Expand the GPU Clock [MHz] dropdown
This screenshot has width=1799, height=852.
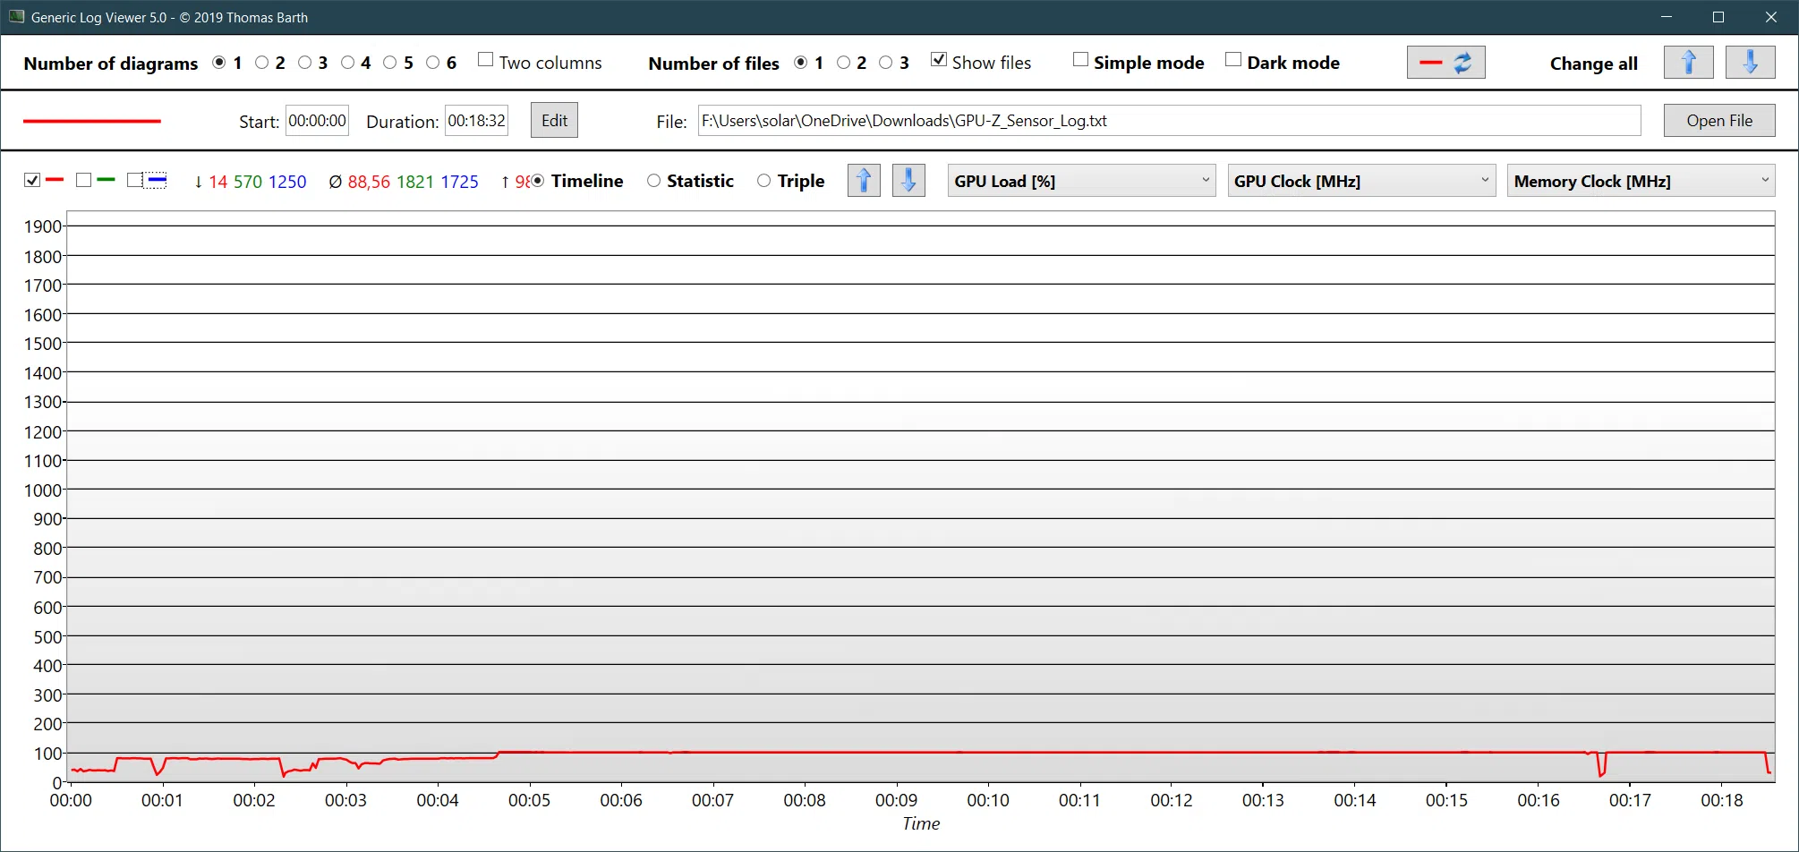pyautogui.click(x=1360, y=181)
